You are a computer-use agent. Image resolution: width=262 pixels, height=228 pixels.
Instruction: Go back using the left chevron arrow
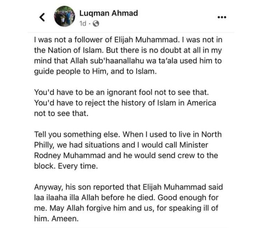pyautogui.click(x=42, y=17)
